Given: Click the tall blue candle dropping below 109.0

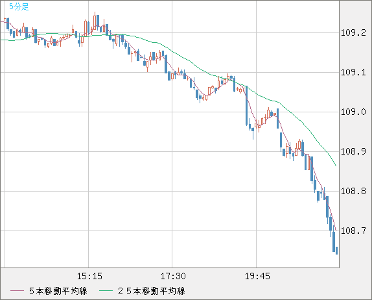Looking at the screenshot, I should click(x=247, y=106).
